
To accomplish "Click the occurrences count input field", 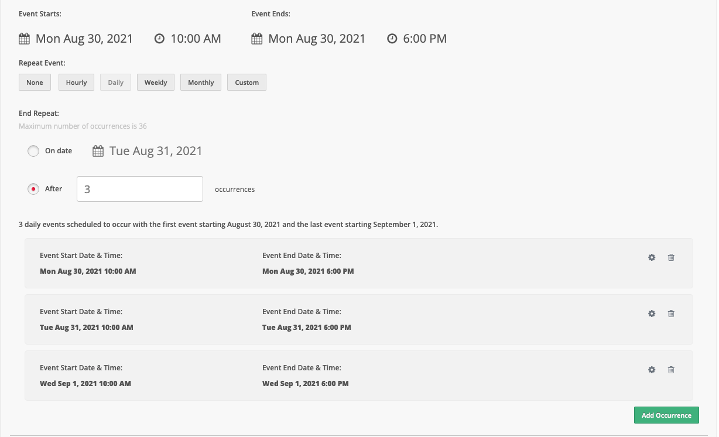I will [x=140, y=189].
